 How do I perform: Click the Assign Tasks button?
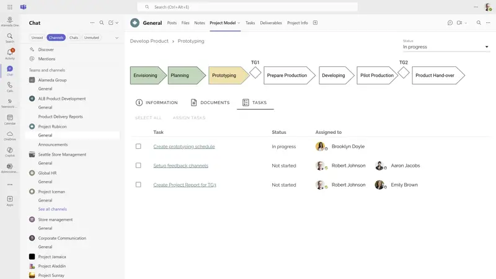pyautogui.click(x=189, y=118)
